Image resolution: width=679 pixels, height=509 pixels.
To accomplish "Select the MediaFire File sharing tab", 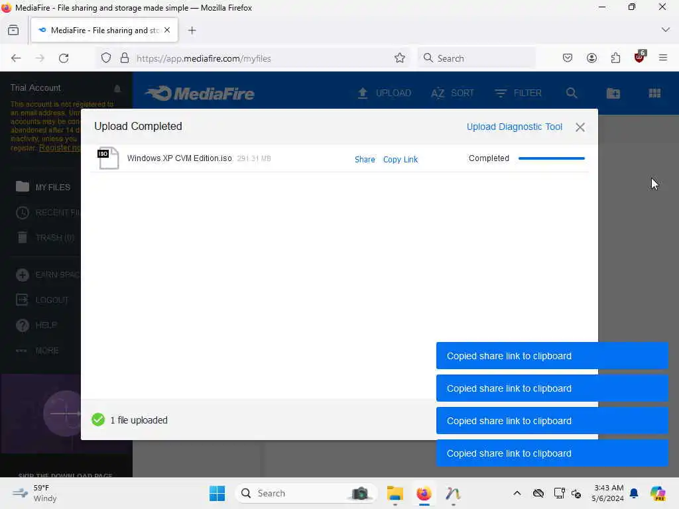I will tap(104, 30).
